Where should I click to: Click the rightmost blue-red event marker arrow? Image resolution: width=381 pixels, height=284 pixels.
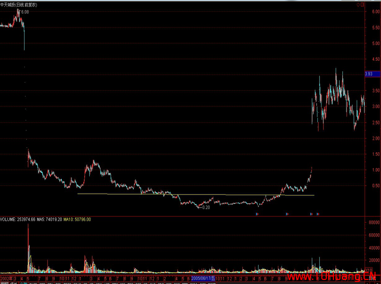tap(318, 214)
